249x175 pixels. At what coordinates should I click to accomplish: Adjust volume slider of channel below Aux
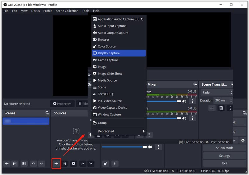point(164,118)
